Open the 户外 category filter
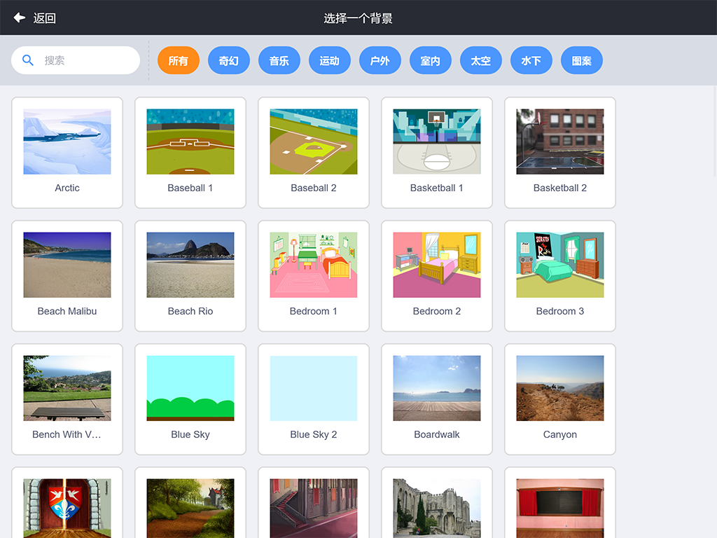 click(380, 61)
